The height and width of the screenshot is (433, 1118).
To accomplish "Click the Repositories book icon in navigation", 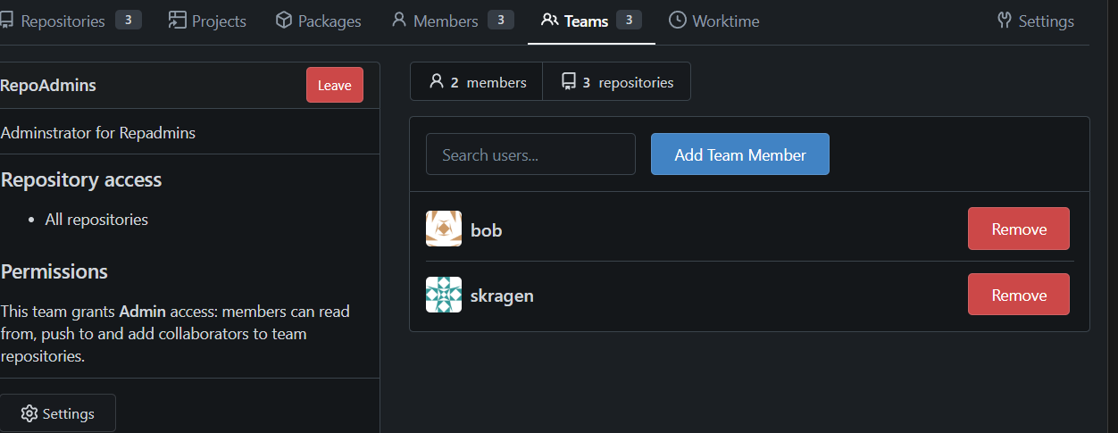I will pos(5,21).
